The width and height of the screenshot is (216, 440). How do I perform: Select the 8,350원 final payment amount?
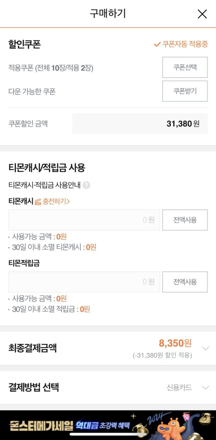click(x=175, y=343)
